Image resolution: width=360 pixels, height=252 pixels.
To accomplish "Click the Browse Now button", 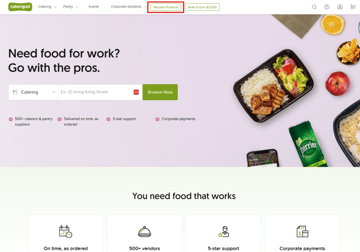I will point(160,92).
